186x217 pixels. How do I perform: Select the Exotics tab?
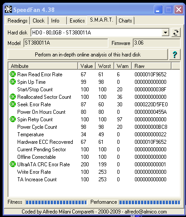(77, 21)
